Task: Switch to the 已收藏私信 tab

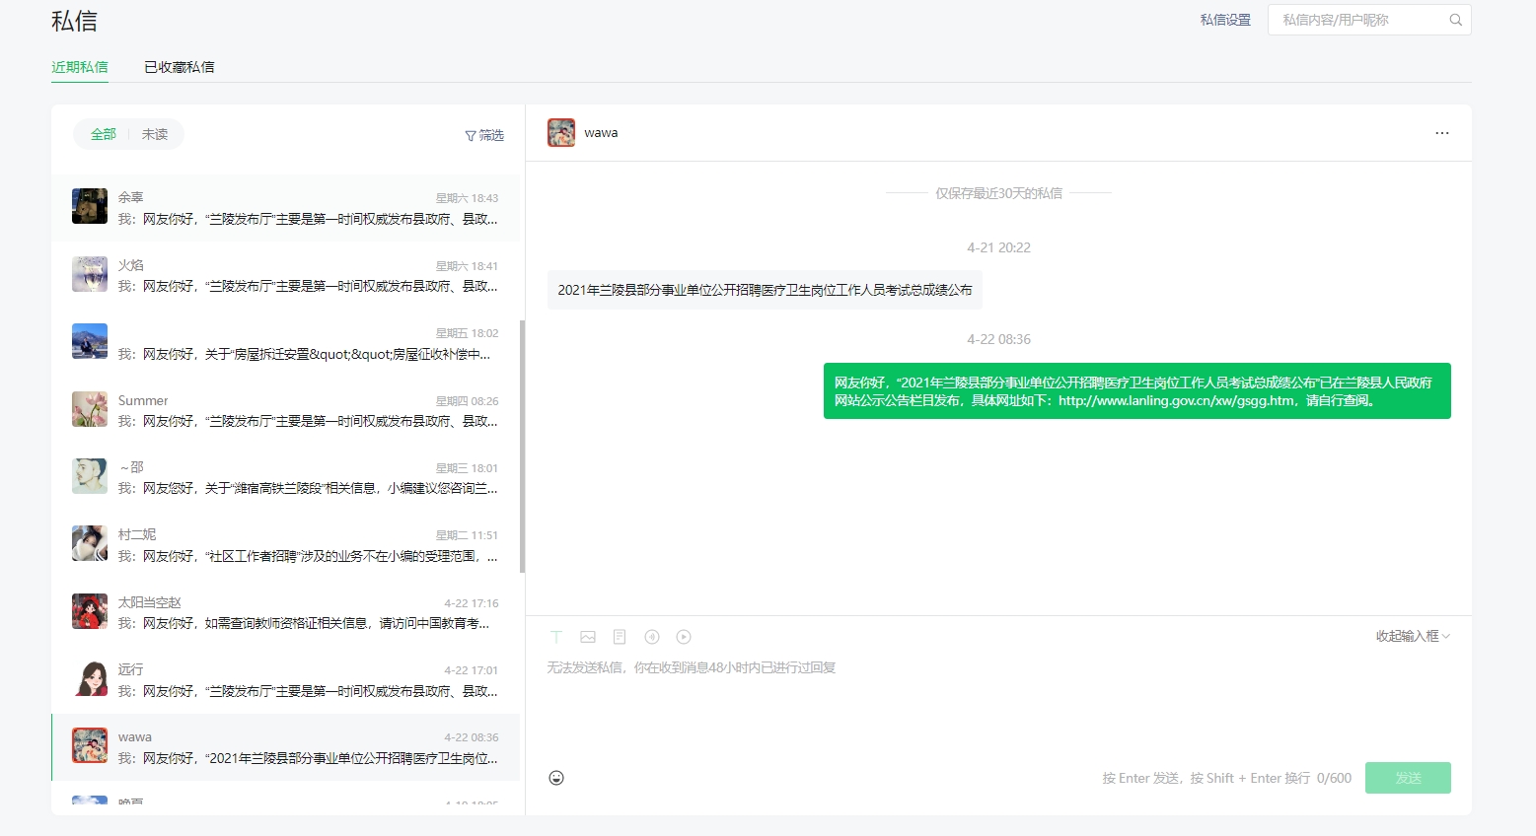Action: tap(180, 67)
